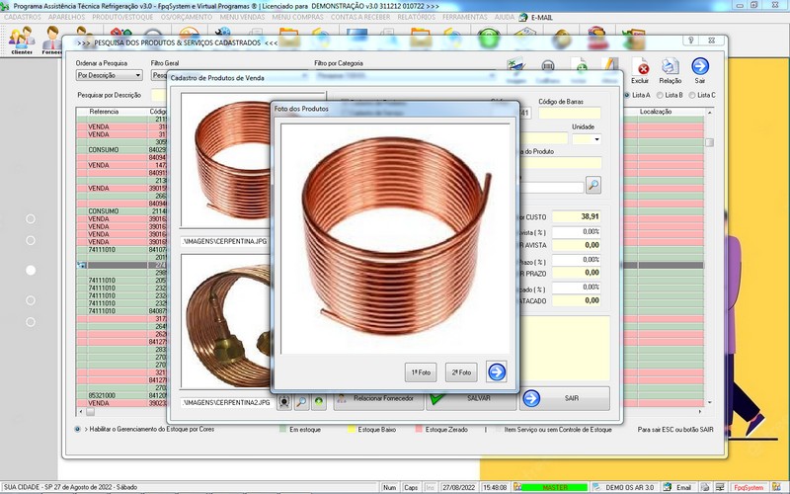Click the list's vertical scrollbar handle

click(x=709, y=142)
